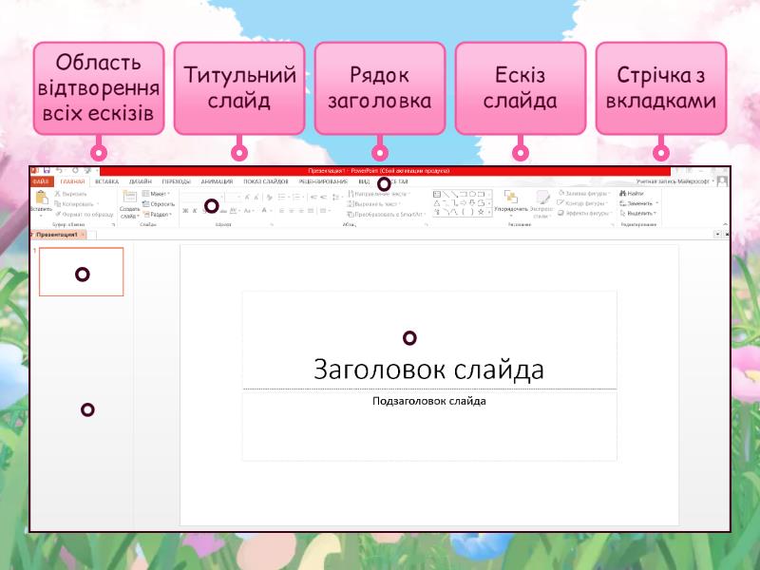The width and height of the screenshot is (760, 570).
Task: Open the Раздел section dropdown
Action: click(x=158, y=215)
